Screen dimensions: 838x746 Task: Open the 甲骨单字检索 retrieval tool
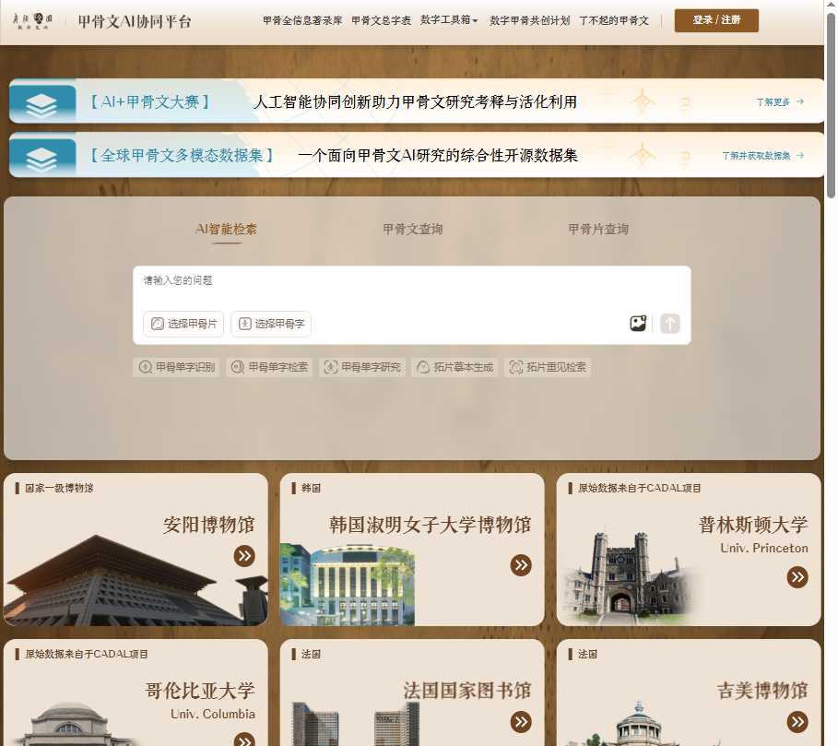point(269,366)
